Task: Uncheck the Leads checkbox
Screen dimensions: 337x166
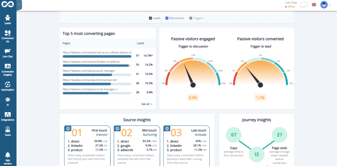Action: [151, 18]
